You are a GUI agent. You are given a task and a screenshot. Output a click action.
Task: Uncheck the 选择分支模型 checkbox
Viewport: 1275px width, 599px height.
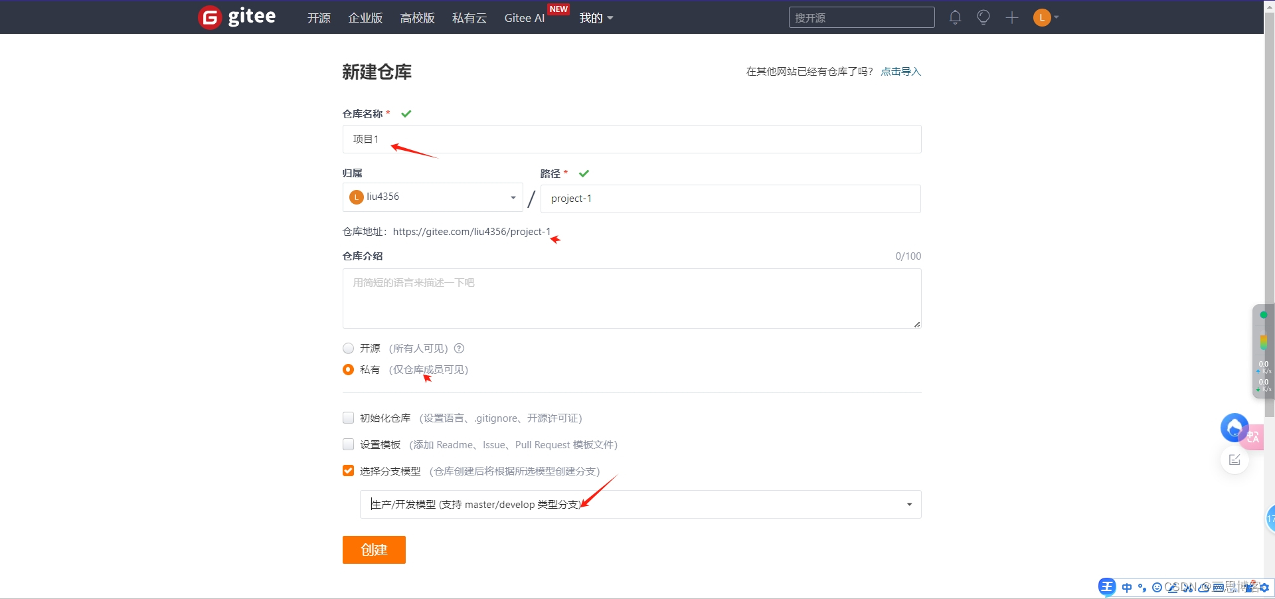pyautogui.click(x=348, y=471)
